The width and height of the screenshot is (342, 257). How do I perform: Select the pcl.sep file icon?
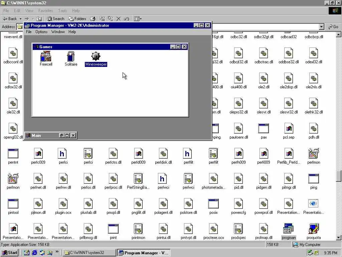(289, 128)
